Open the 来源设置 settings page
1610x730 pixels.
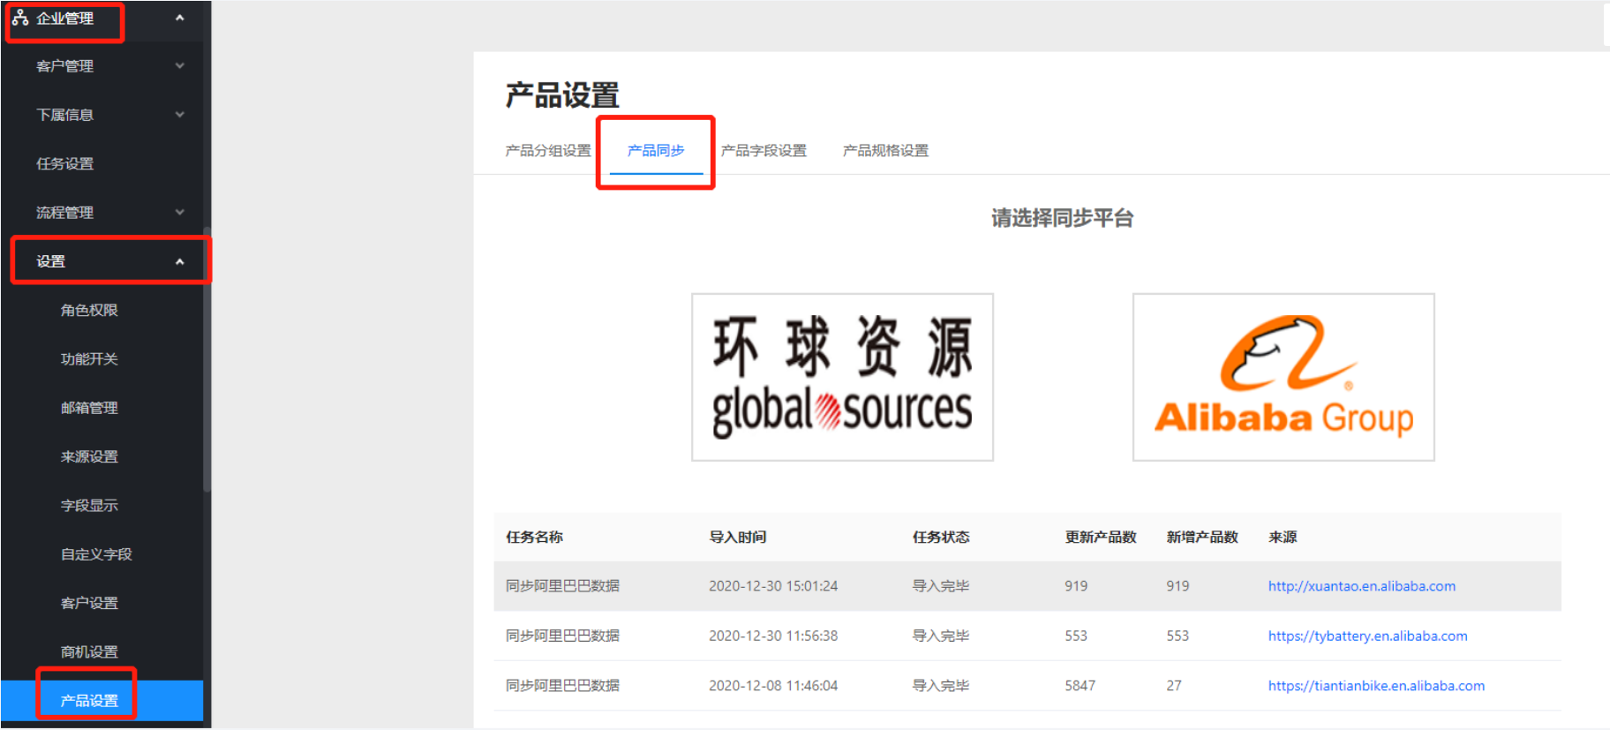click(102, 456)
